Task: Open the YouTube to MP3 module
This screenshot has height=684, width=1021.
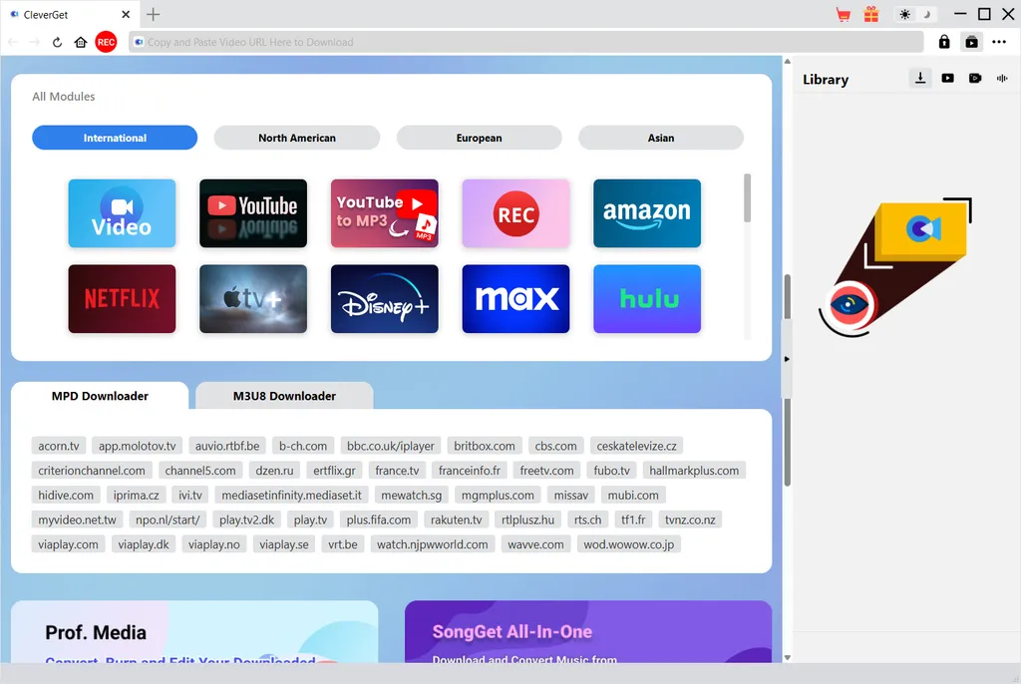Action: [x=384, y=213]
